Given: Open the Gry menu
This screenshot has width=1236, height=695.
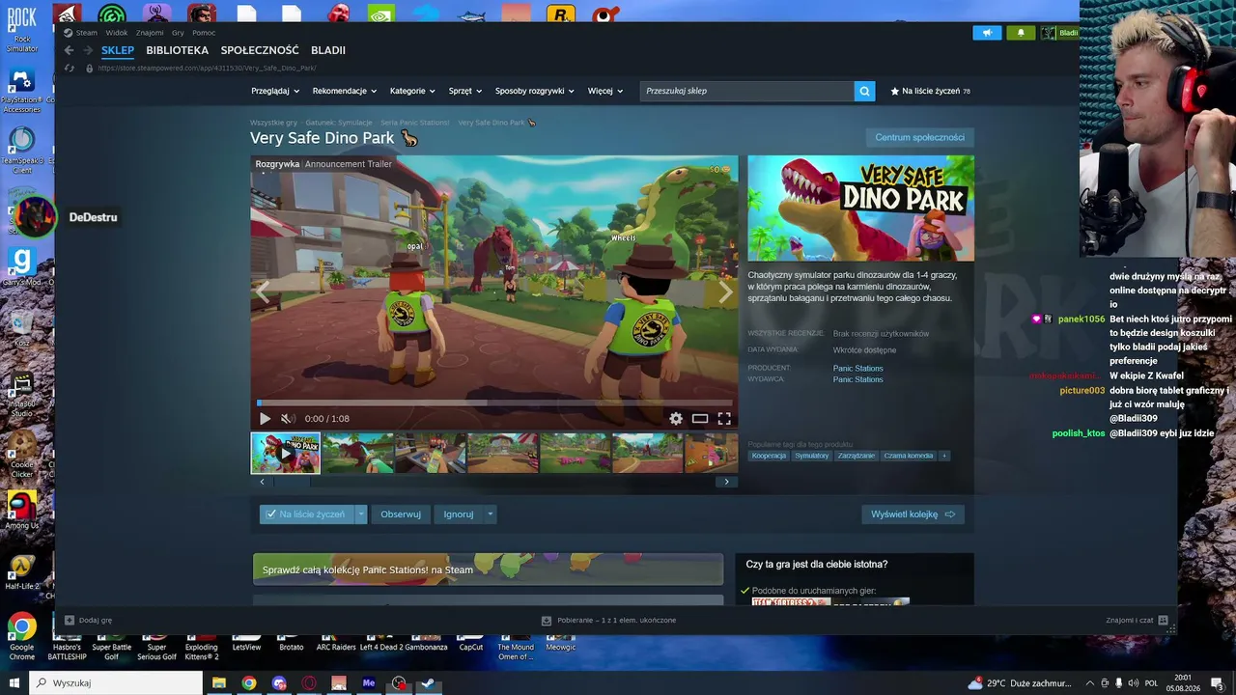Looking at the screenshot, I should point(178,33).
